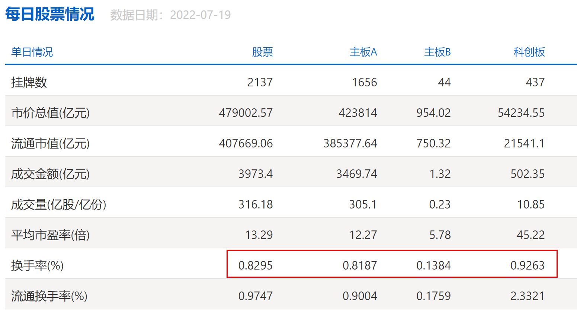Click turnover rate 0.8187
Image resolution: width=577 pixels, height=312 pixels.
pos(360,265)
